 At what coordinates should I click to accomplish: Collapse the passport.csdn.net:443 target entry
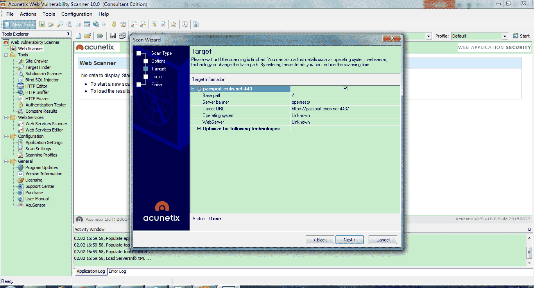coord(193,88)
